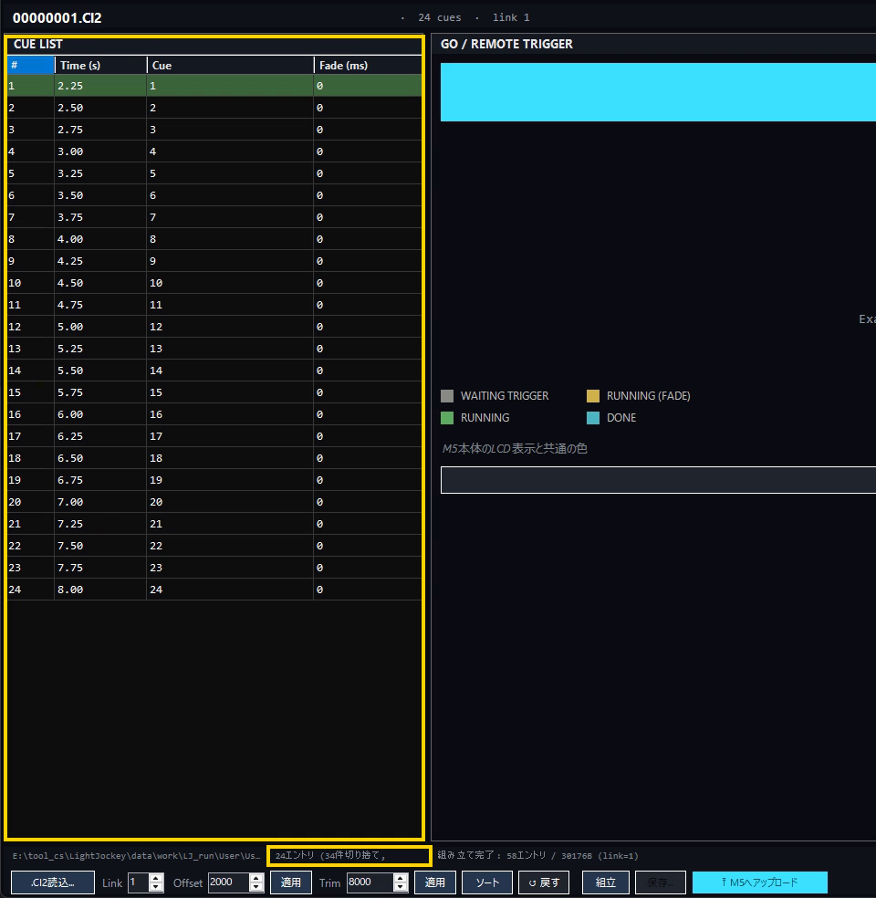Click the 00000001.CI2 file title

[x=57, y=17]
